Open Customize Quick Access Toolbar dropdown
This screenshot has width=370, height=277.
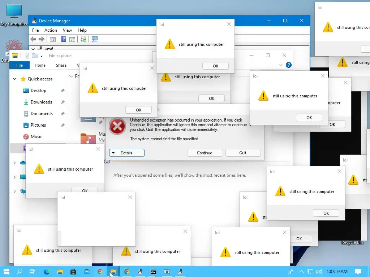pos(42,56)
